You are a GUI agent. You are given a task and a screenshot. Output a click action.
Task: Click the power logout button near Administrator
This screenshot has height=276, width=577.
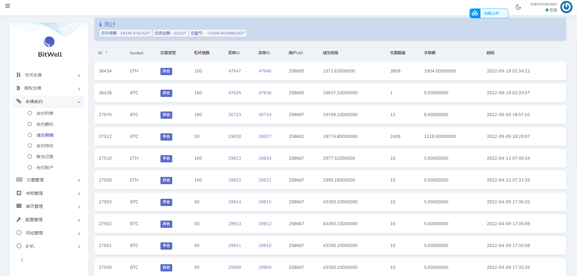point(566,7)
